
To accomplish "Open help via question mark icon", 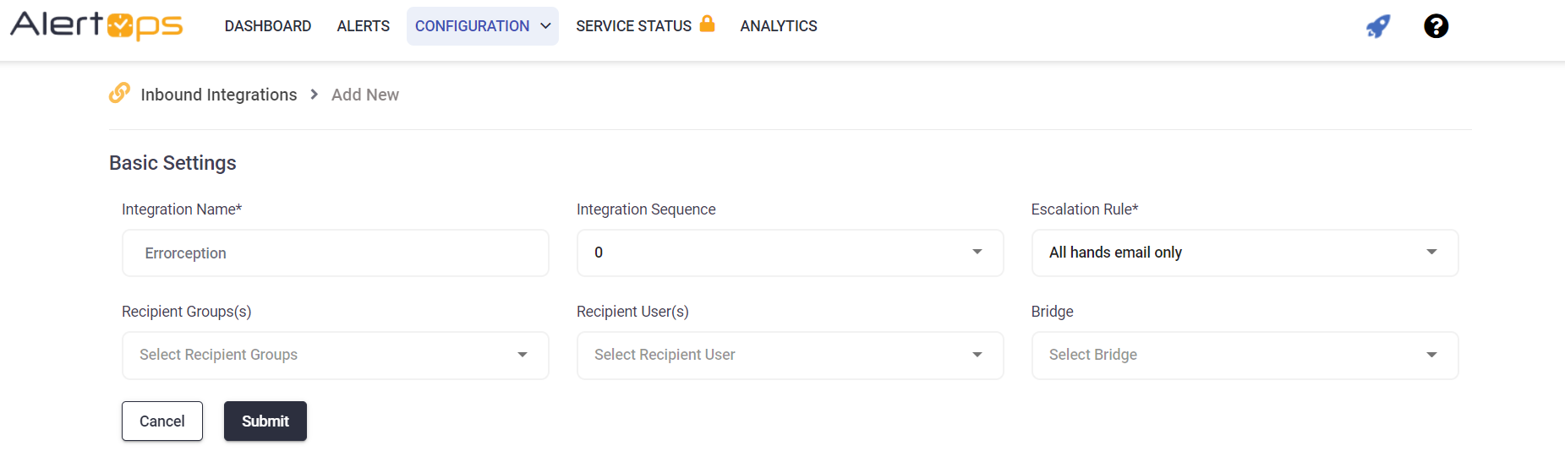I will (x=1436, y=26).
